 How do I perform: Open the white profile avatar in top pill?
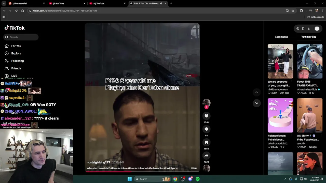tap(317, 29)
